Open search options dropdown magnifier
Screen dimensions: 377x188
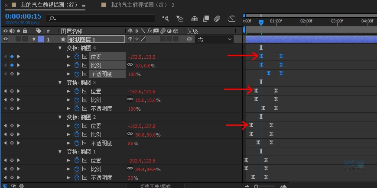(x=52, y=19)
